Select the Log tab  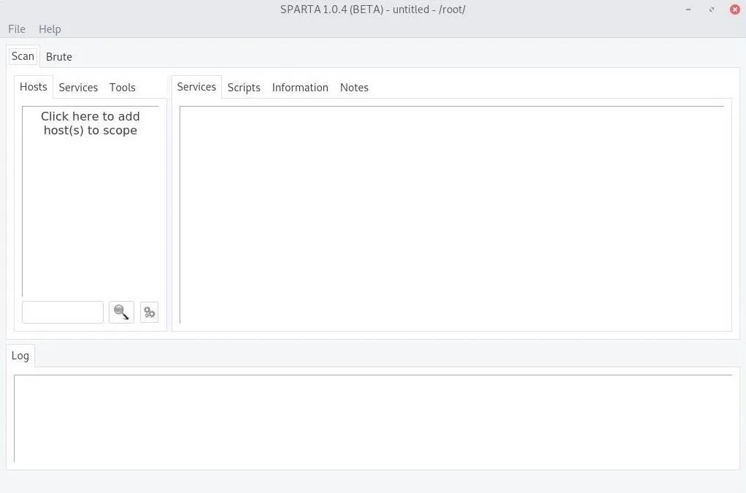20,356
